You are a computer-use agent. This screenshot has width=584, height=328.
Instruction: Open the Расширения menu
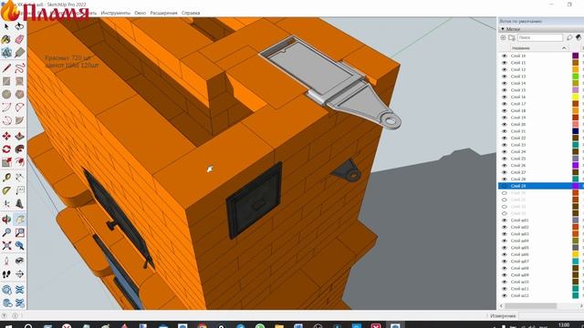tap(163, 13)
